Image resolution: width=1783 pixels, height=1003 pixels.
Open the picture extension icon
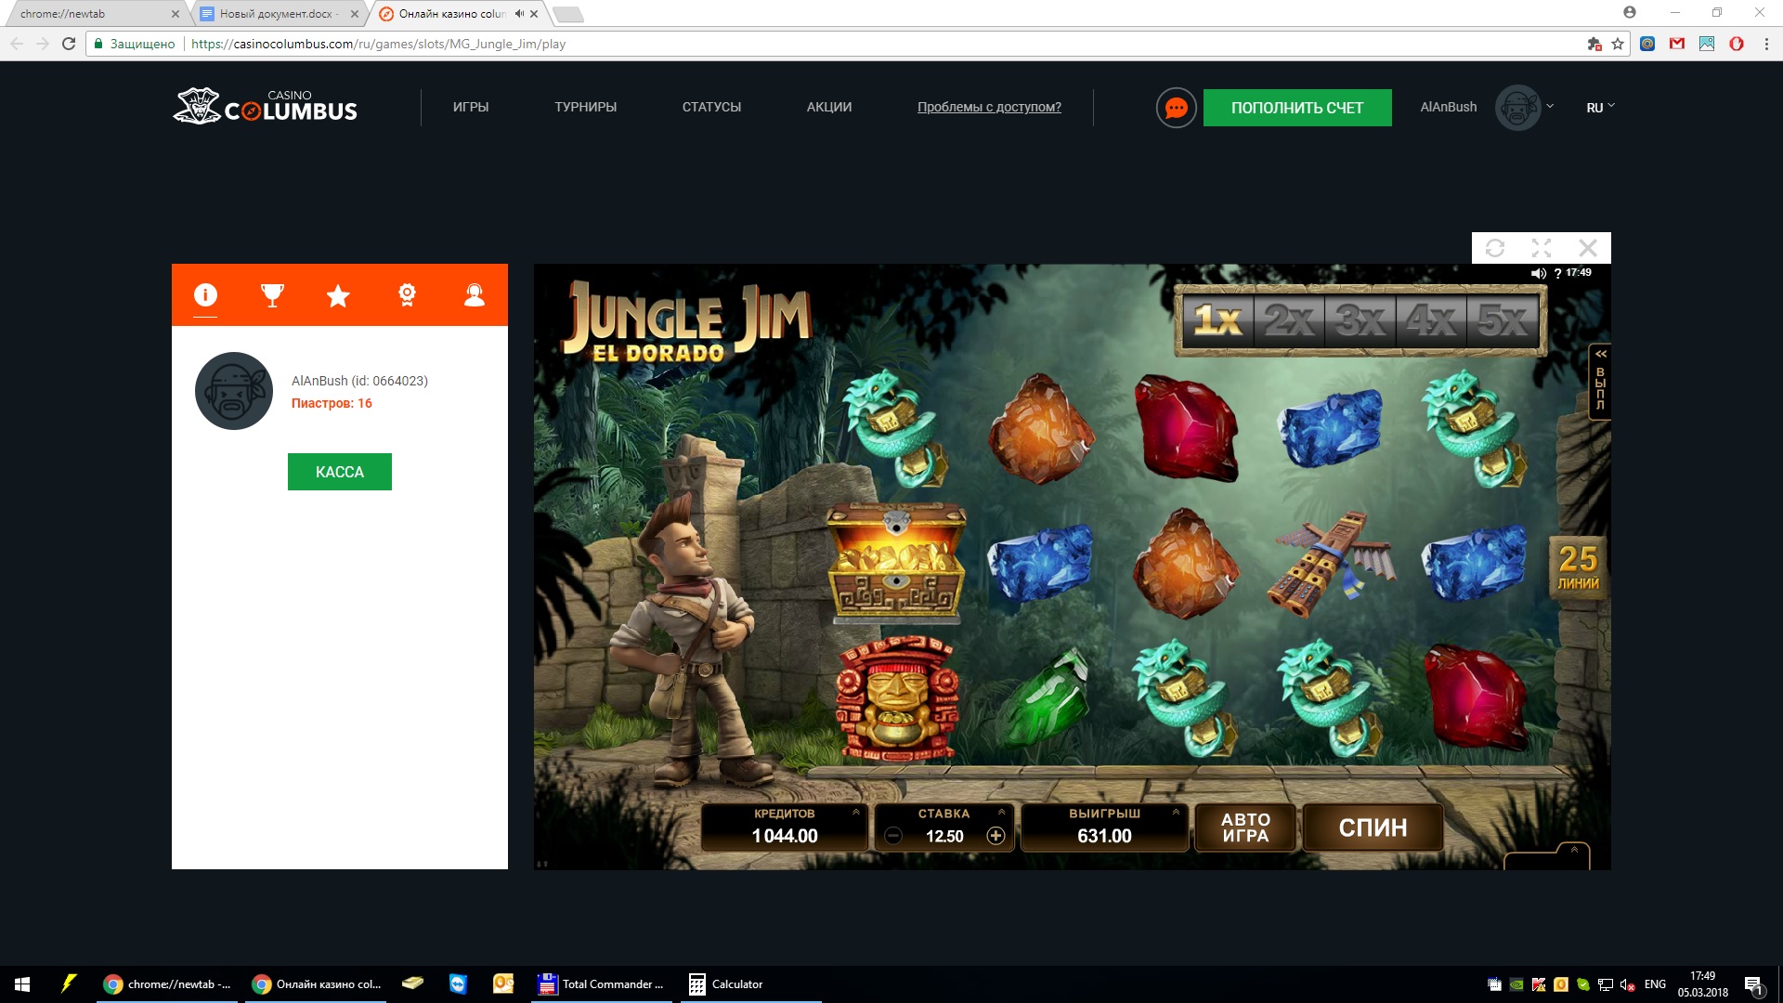(x=1707, y=44)
